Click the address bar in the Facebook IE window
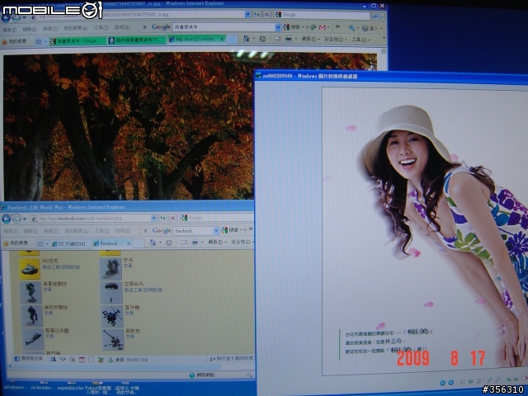 (93, 219)
